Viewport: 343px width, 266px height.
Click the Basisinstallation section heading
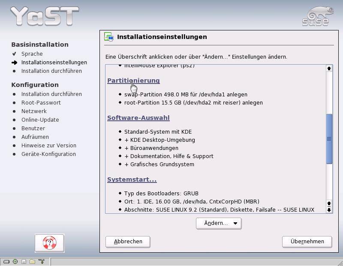[x=40, y=45]
